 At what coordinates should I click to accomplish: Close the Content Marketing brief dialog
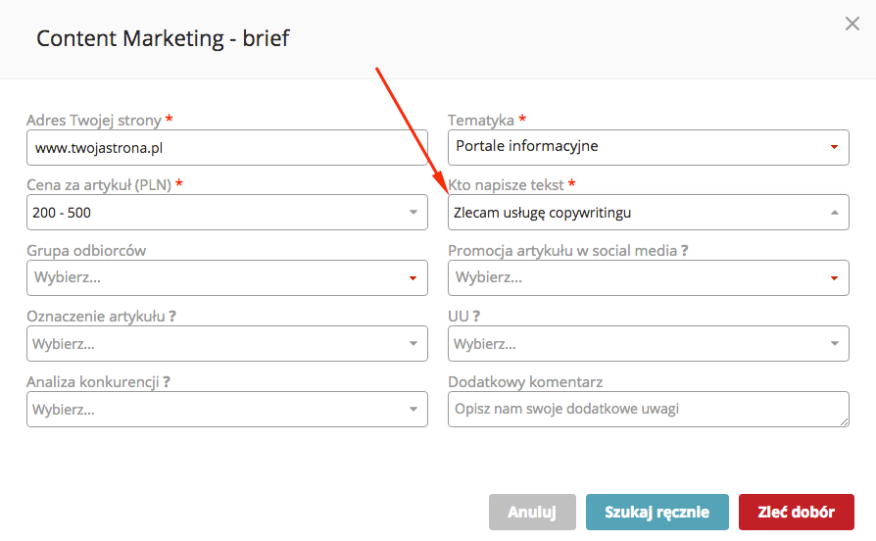pyautogui.click(x=852, y=25)
